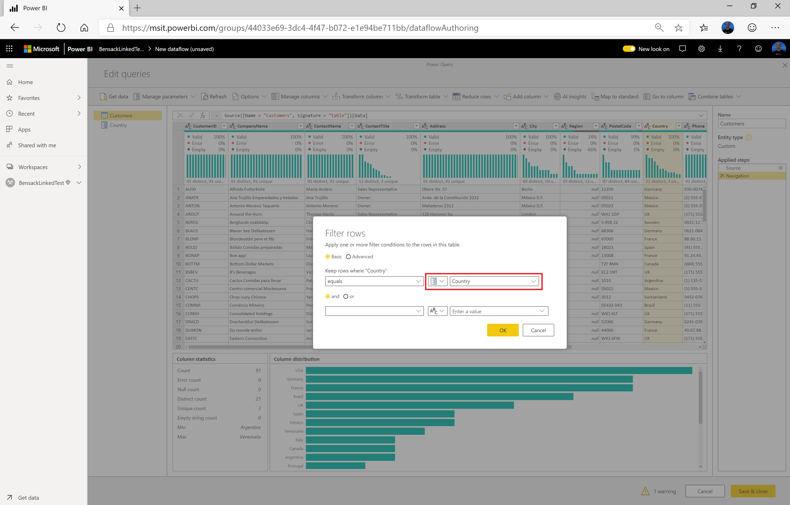Open second condition ABC type dropdown

pos(437,311)
